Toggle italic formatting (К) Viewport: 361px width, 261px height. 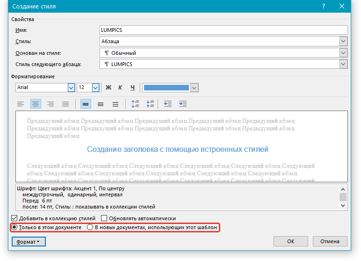[x=120, y=88]
